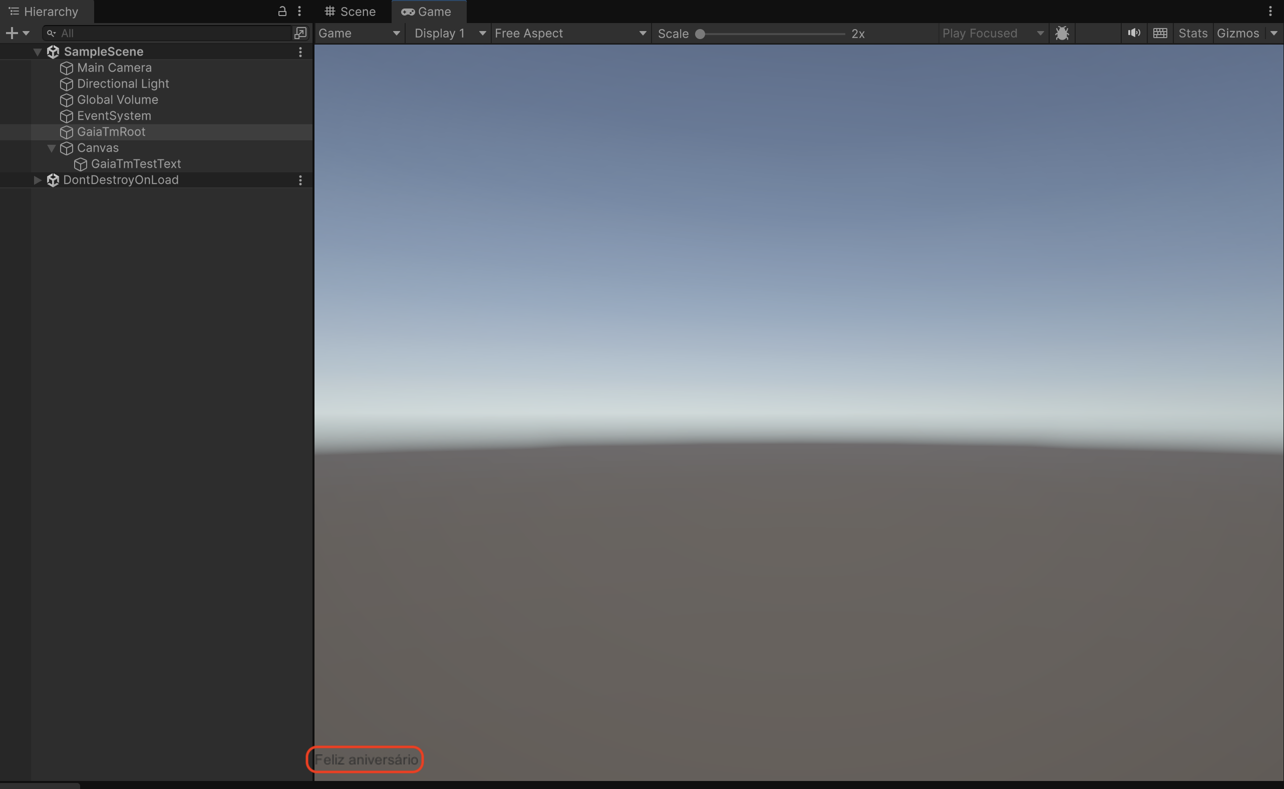This screenshot has height=789, width=1284.
Task: Select DontDestroyOnLoad scene row
Action: pyautogui.click(x=121, y=180)
